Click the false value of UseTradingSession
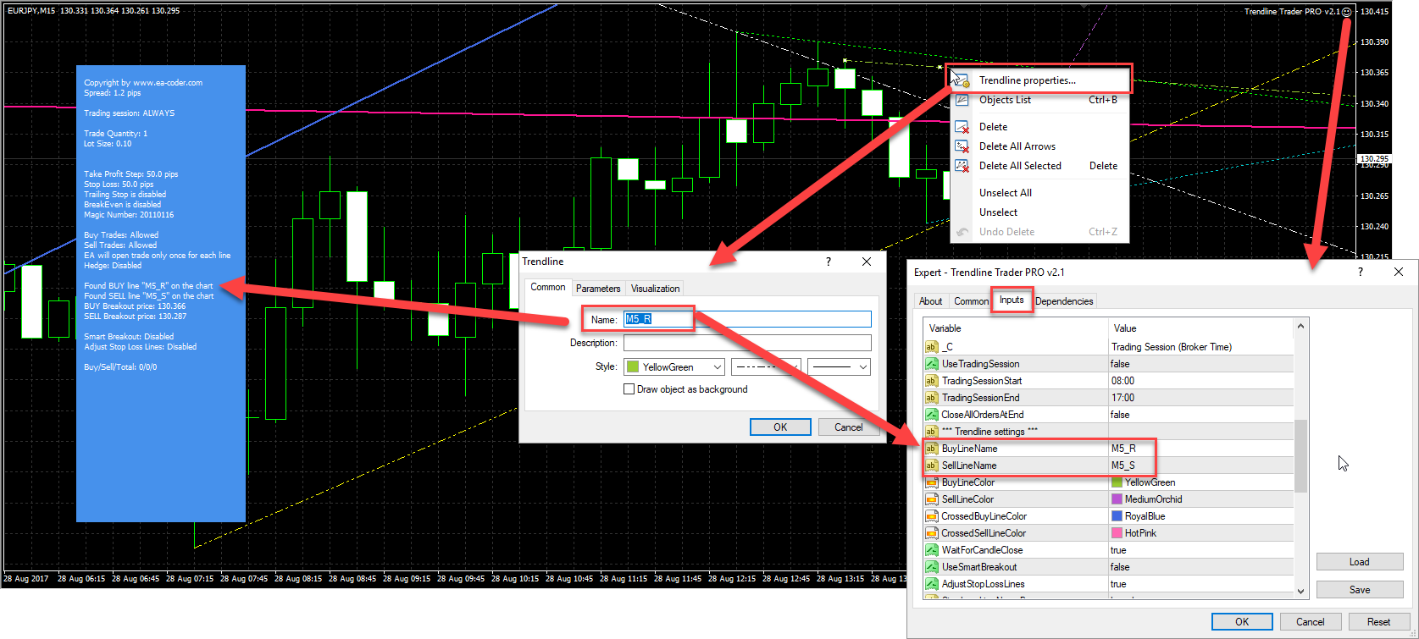This screenshot has height=639, width=1419. tap(1120, 364)
